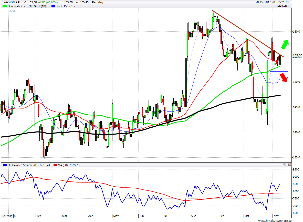Open the www.hittakursvinnare.se link
303x222 pixels.
tap(275, 220)
